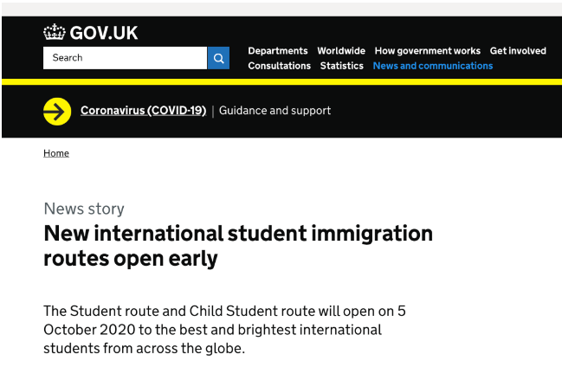562x367 pixels.
Task: Click the grey strip at page top
Action: tap(281, 9)
